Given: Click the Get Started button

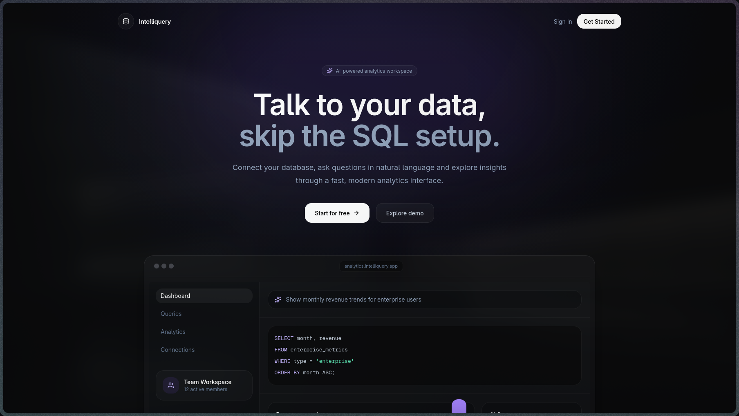Looking at the screenshot, I should (599, 21).
